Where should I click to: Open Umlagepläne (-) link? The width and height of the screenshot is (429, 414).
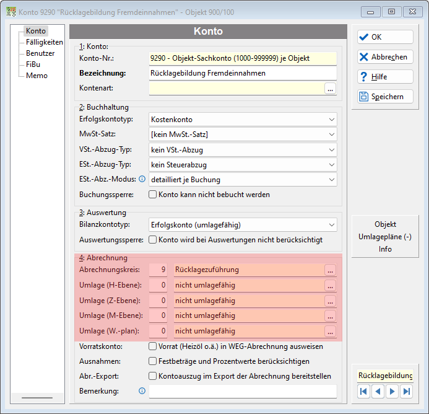click(x=385, y=237)
